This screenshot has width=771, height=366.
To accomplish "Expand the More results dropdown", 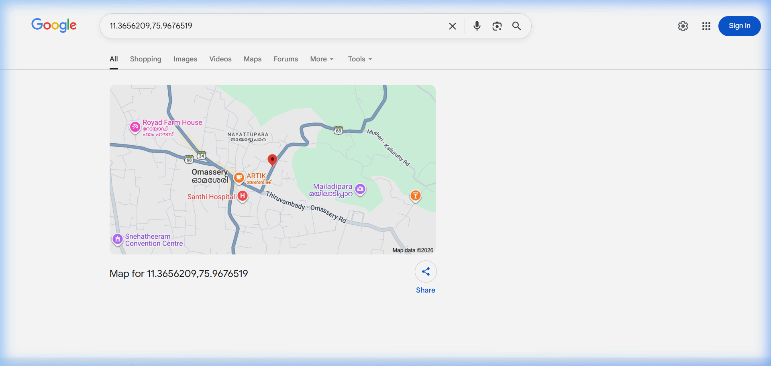I will [x=321, y=59].
